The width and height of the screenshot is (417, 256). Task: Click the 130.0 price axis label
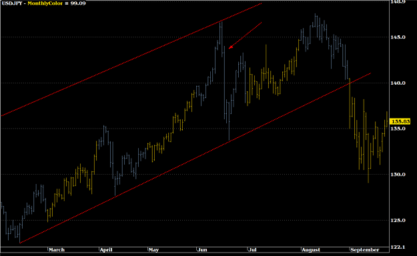click(x=398, y=175)
